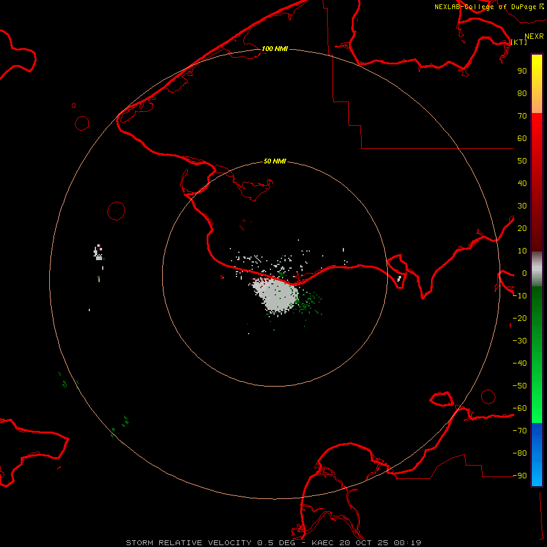Select the small gray echo cluster west of the radar
The height and width of the screenshot is (547, 547).
coord(98,253)
